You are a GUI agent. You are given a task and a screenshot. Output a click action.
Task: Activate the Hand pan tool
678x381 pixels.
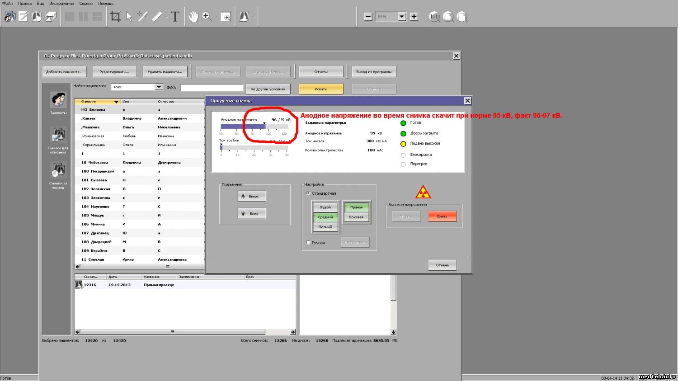(x=193, y=17)
